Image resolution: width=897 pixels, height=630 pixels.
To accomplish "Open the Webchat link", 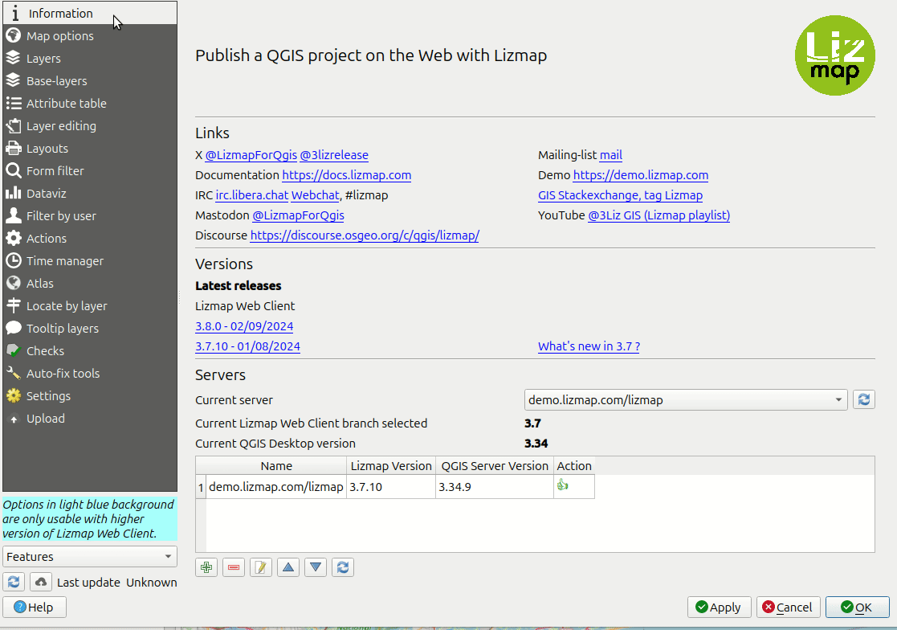I will click(x=316, y=195).
